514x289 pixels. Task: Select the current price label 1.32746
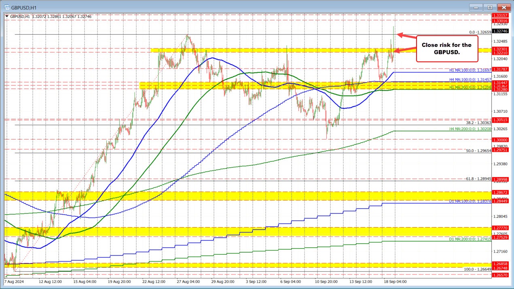click(x=500, y=31)
